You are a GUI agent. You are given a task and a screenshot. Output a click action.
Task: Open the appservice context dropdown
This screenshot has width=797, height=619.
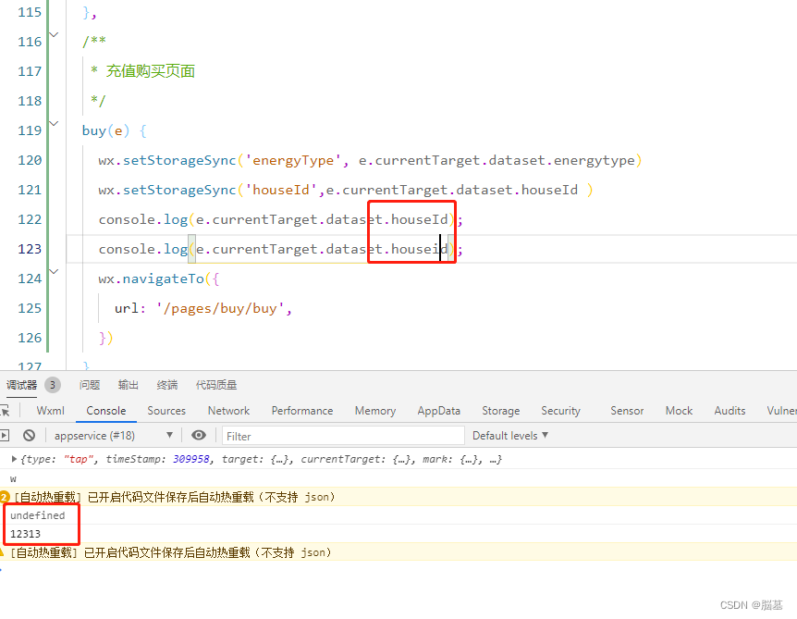point(111,435)
